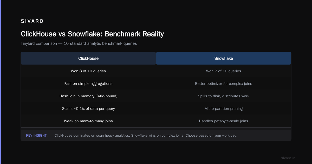The height and width of the screenshot is (164, 312).
Task: Open the sivaro.in footer link
Action: 288,158
